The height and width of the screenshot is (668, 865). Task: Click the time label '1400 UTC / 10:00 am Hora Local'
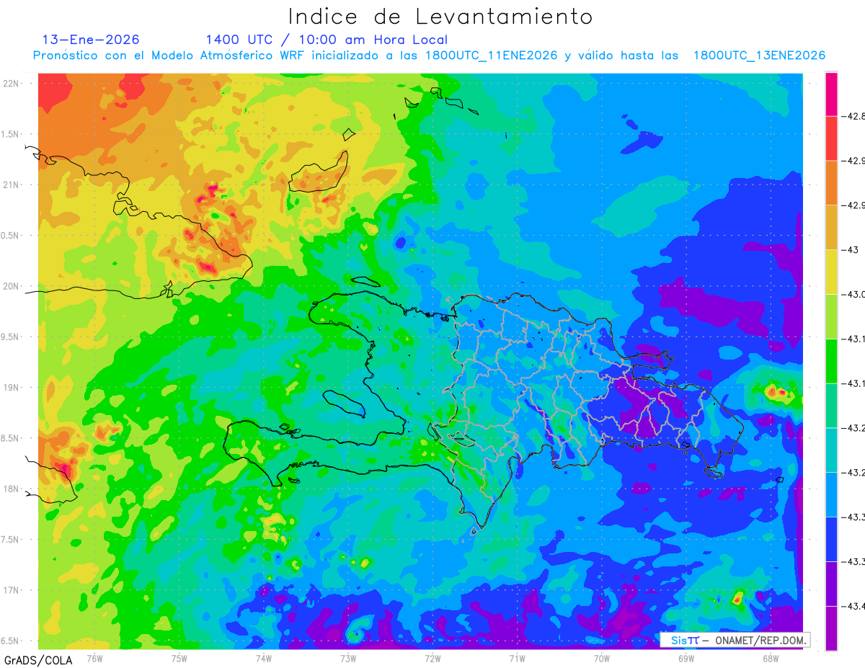[x=327, y=40]
